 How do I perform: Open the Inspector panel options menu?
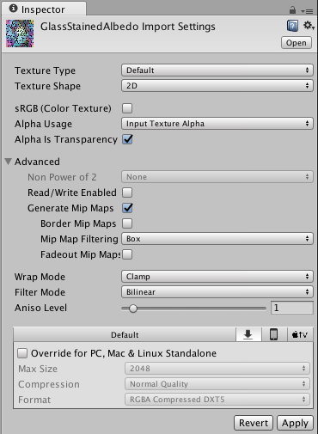tap(307, 11)
